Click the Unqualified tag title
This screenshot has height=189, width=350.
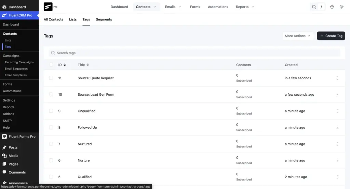click(x=86, y=111)
